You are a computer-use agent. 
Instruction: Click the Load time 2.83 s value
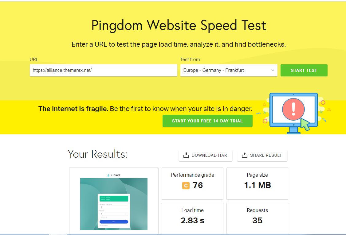[192, 221]
